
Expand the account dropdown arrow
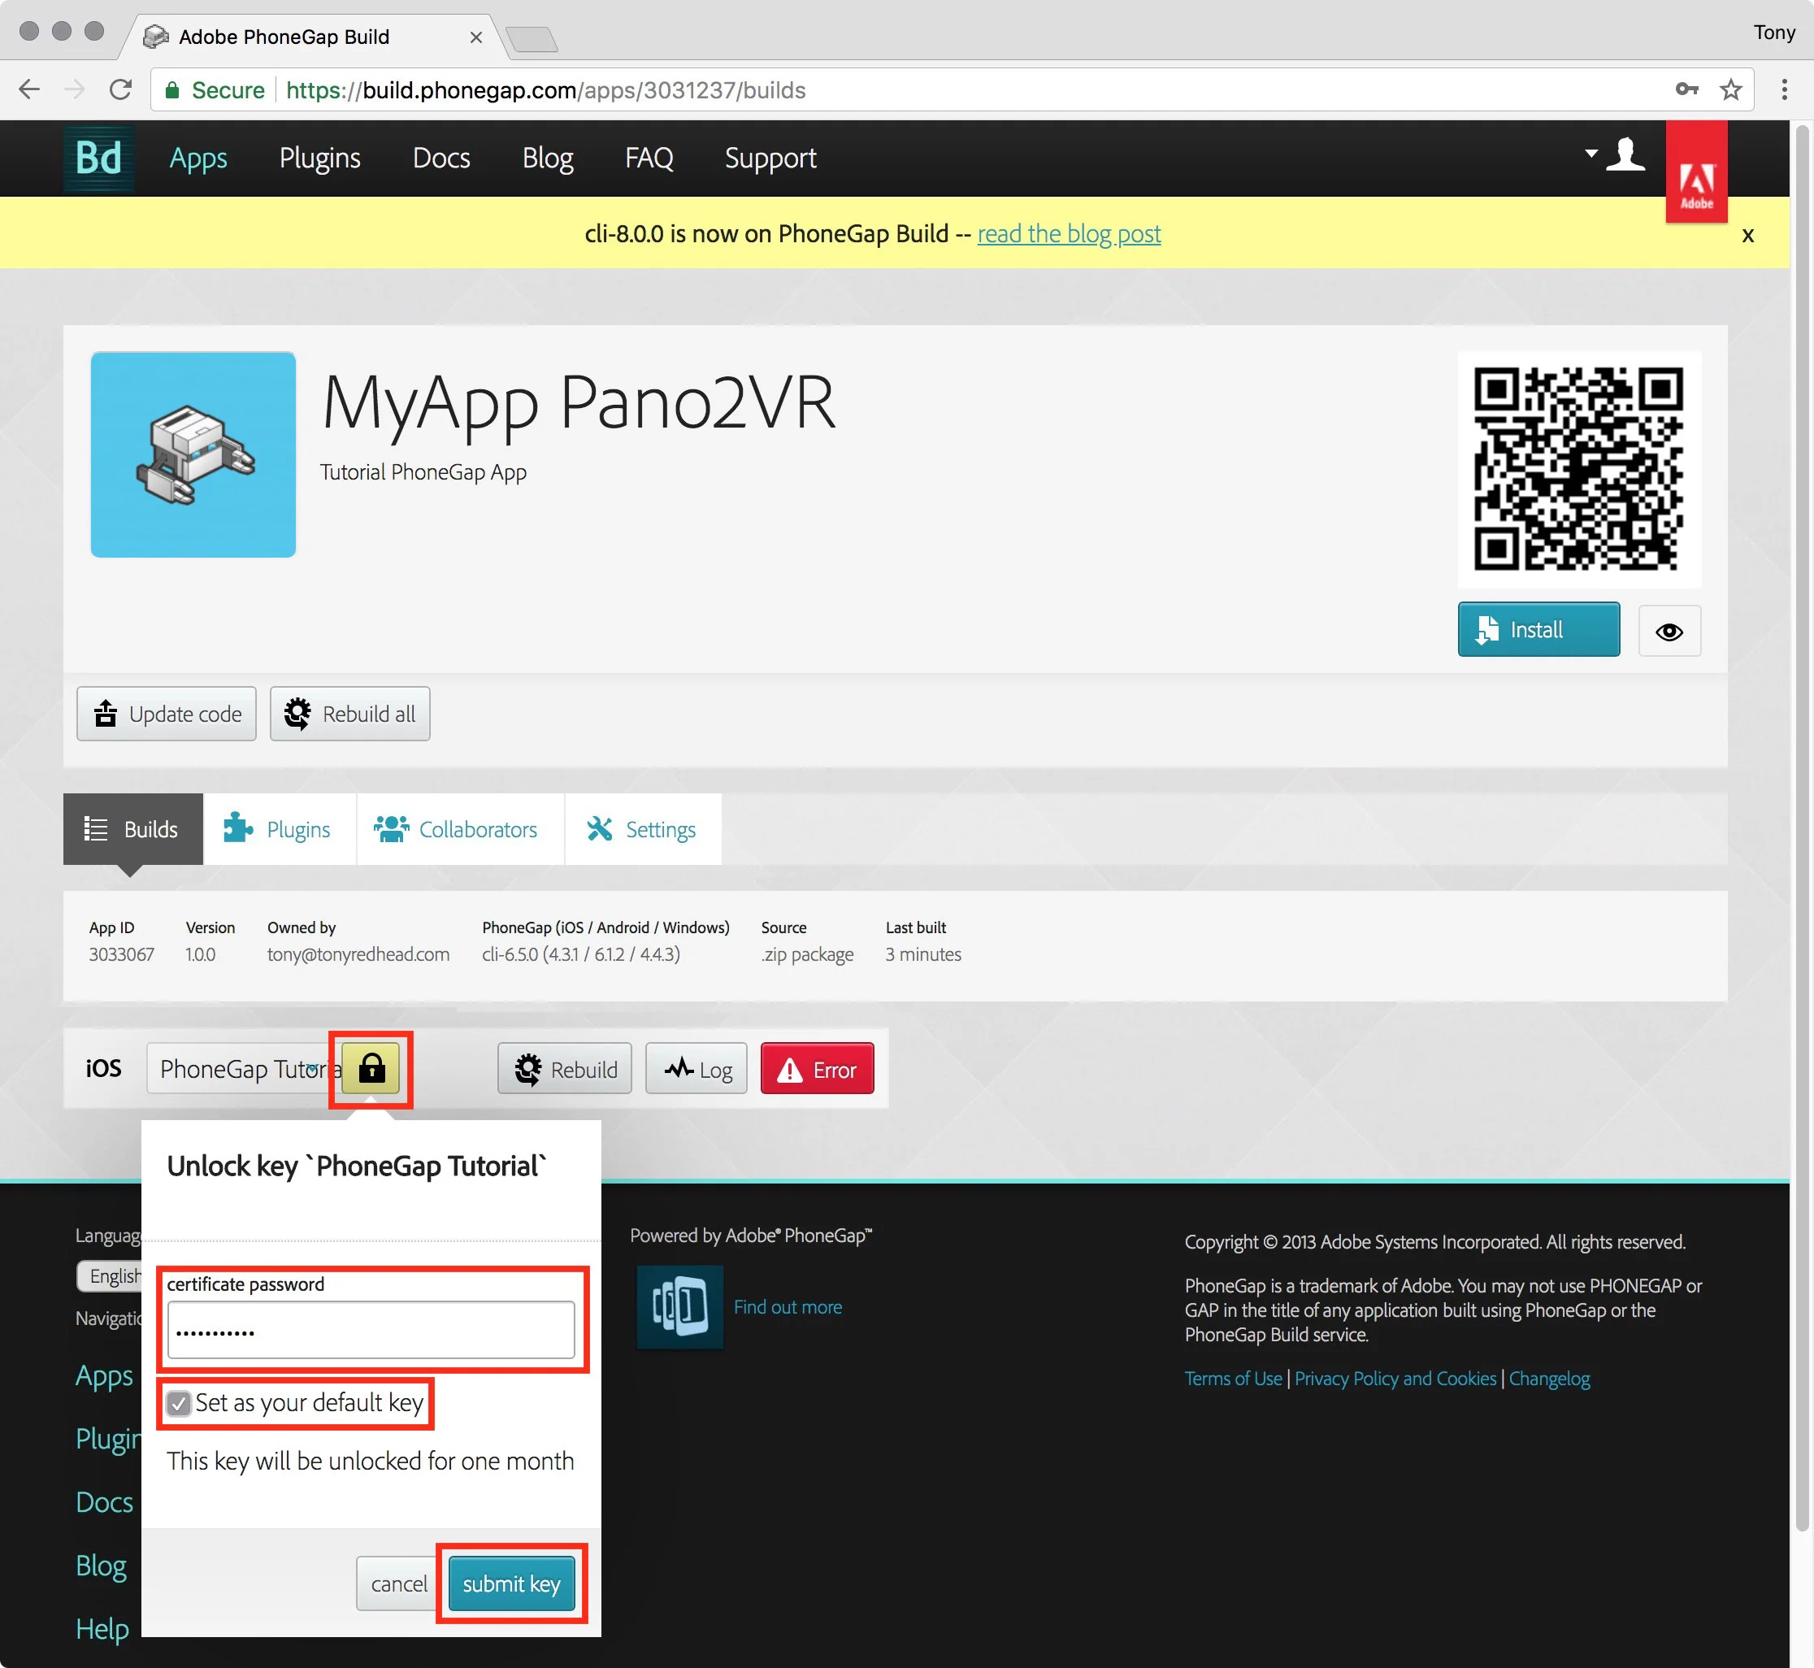[x=1591, y=154]
